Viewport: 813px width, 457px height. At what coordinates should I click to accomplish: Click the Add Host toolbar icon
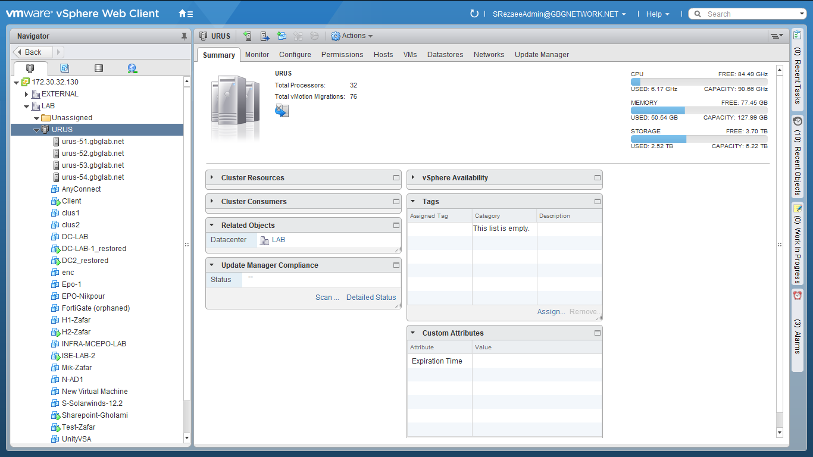coord(248,36)
